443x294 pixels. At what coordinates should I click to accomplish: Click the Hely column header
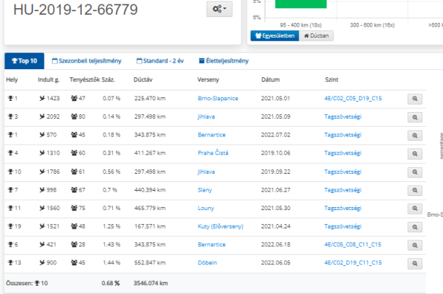coord(12,80)
